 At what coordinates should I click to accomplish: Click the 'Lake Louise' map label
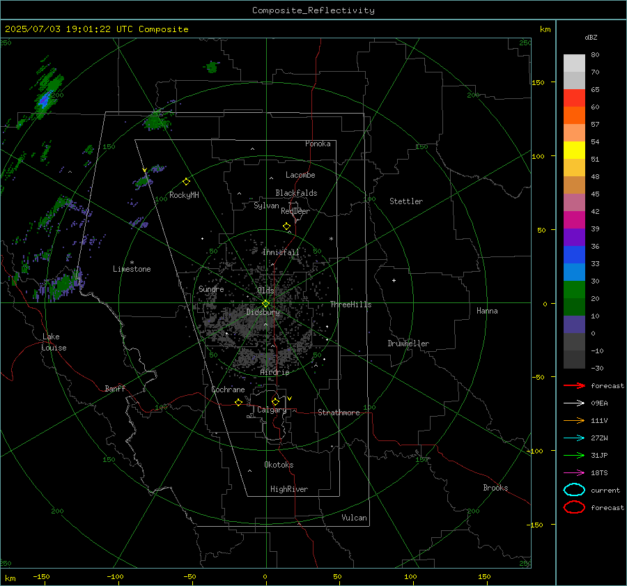tap(54, 342)
